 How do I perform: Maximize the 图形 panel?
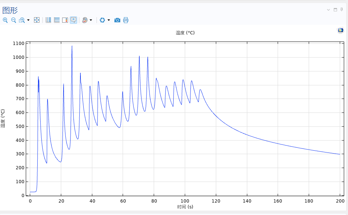(x=335, y=10)
